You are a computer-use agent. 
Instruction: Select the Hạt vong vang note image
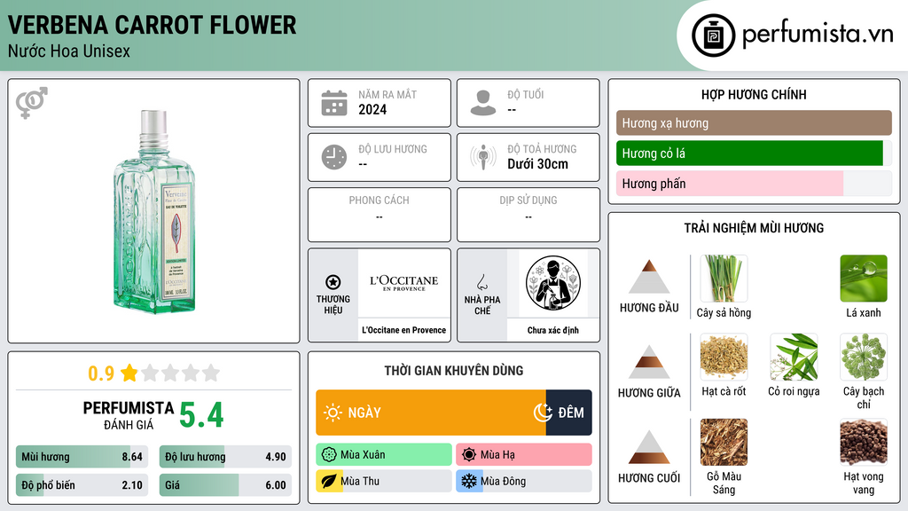(864, 442)
